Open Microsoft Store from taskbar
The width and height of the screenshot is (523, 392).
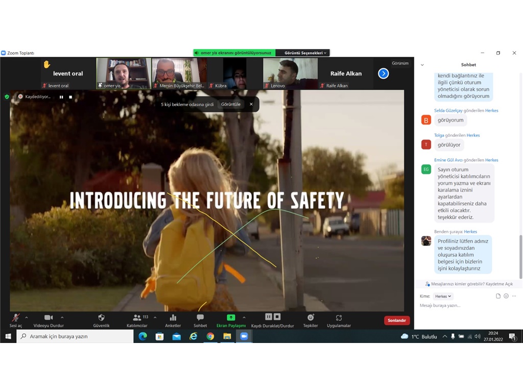pos(159,336)
